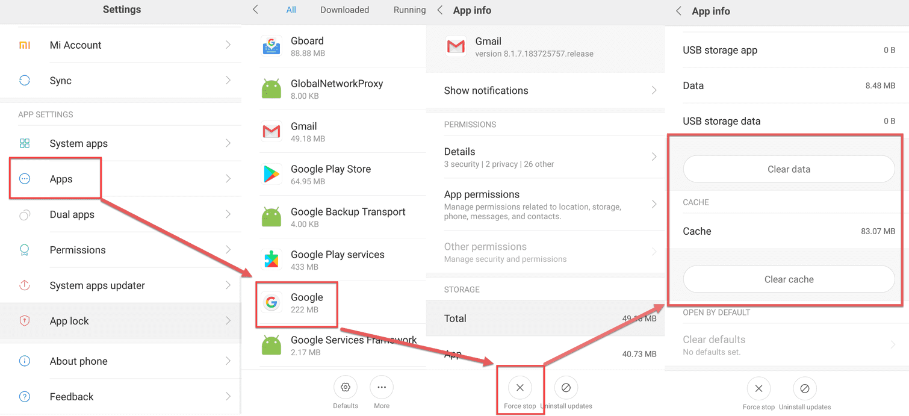Open Defaults using the gear icon
909x416 pixels.
click(345, 387)
